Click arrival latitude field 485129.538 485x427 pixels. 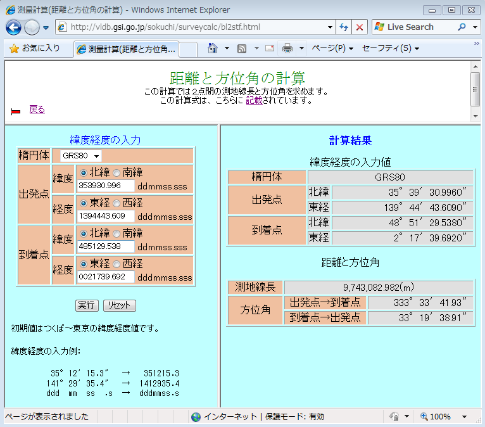pyautogui.click(x=106, y=246)
